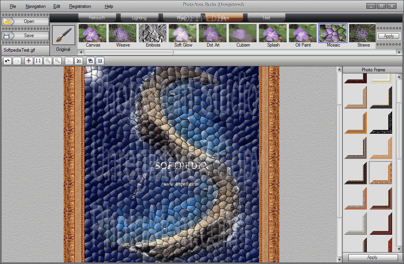Viewport: 404px width, 264px height.
Task: Set zoom to 1:1 actual size
Action: tap(38, 61)
